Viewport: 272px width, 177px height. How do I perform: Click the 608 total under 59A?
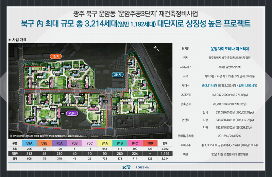(x=29, y=158)
